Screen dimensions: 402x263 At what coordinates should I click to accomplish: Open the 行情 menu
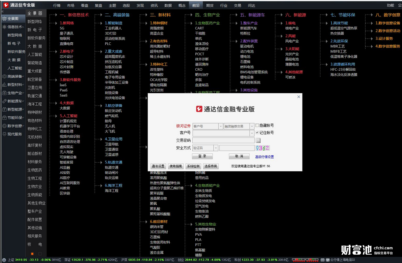point(57,5)
